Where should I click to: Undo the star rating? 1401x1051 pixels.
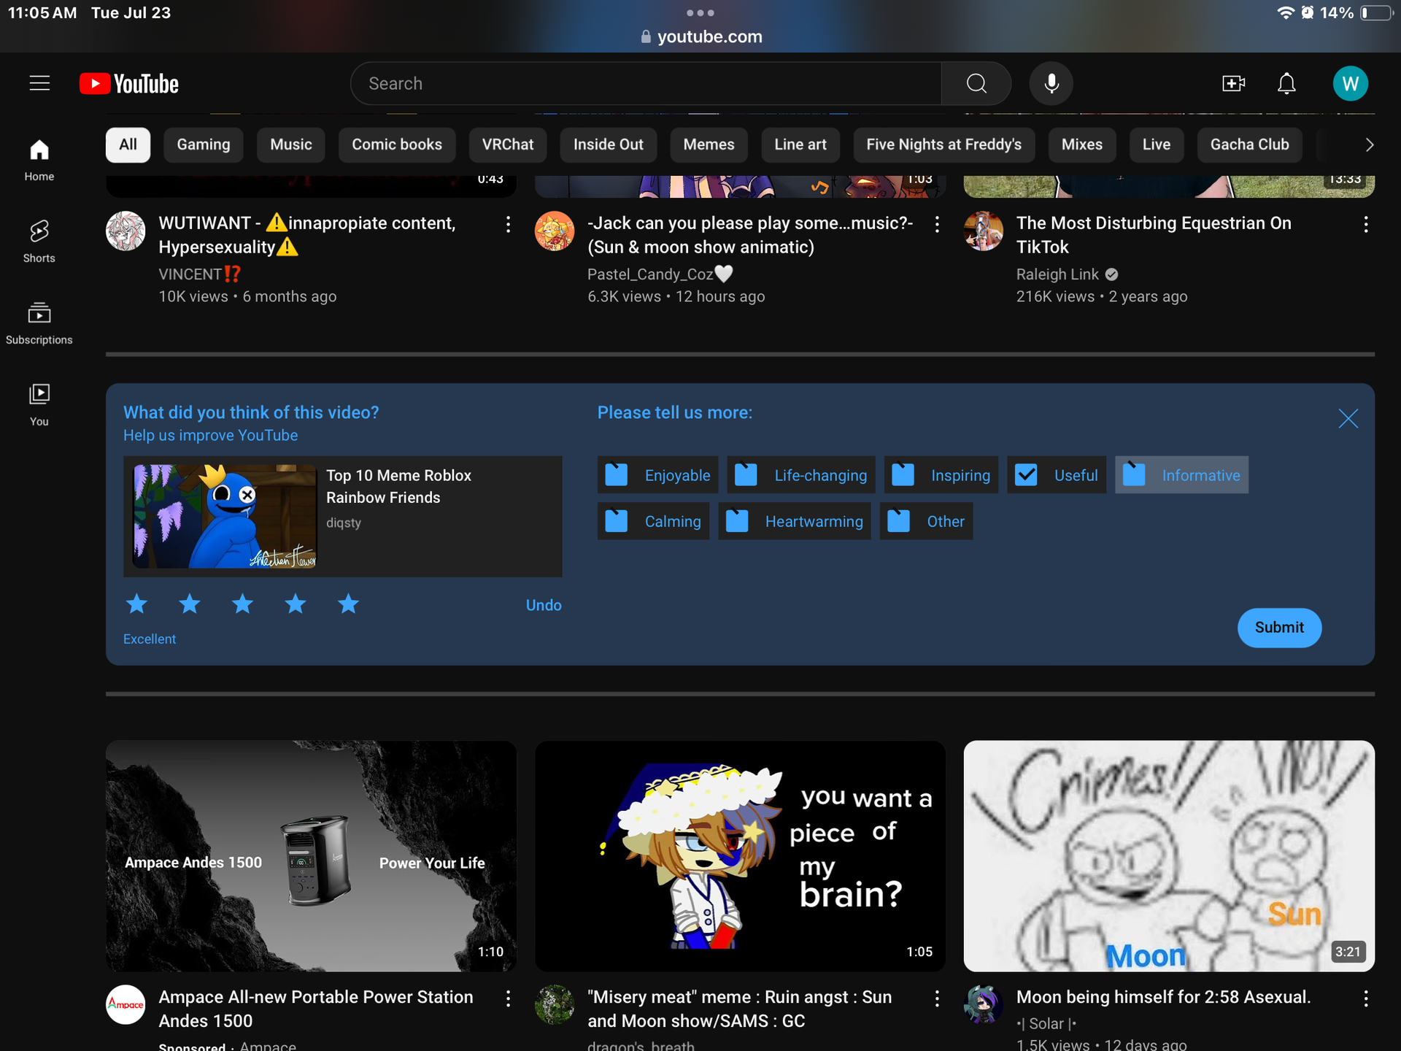pyautogui.click(x=544, y=605)
